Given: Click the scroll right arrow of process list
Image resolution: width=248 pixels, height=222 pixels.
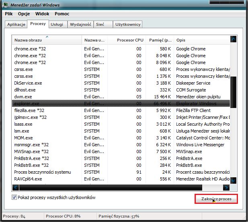Looking at the screenshot, I should pyautogui.click(x=226, y=188).
